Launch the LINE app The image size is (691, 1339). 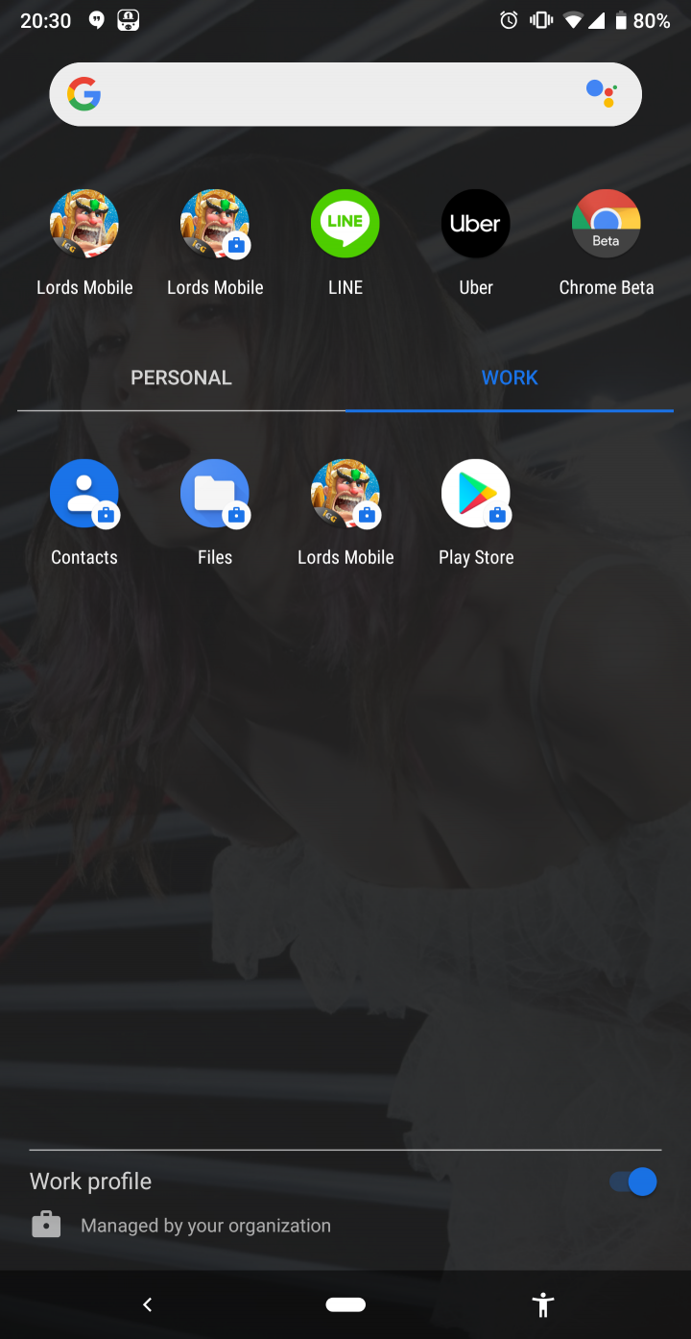345,224
